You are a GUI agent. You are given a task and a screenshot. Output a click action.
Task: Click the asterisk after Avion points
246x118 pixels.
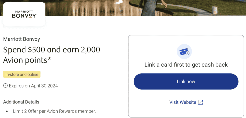tap(49, 59)
